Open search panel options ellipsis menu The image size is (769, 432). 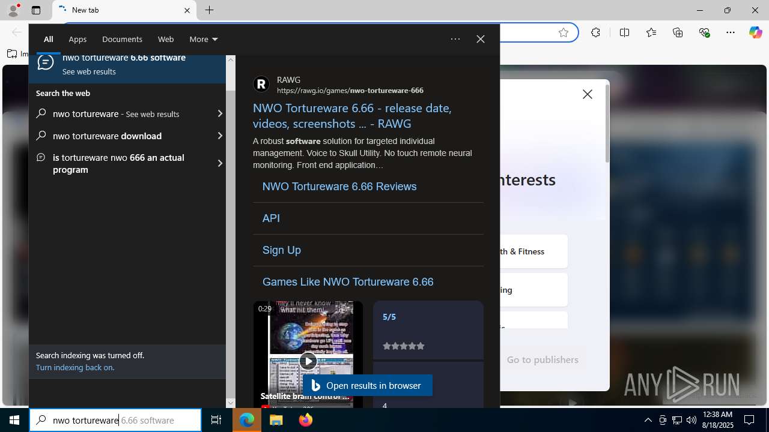coord(455,39)
